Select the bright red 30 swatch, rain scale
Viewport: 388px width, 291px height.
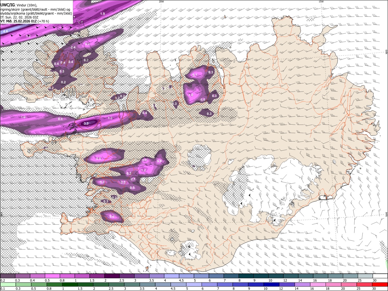coord(380,285)
